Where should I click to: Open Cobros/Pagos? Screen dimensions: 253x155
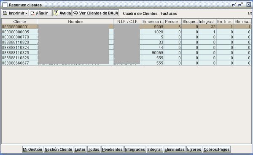(x=217, y=150)
